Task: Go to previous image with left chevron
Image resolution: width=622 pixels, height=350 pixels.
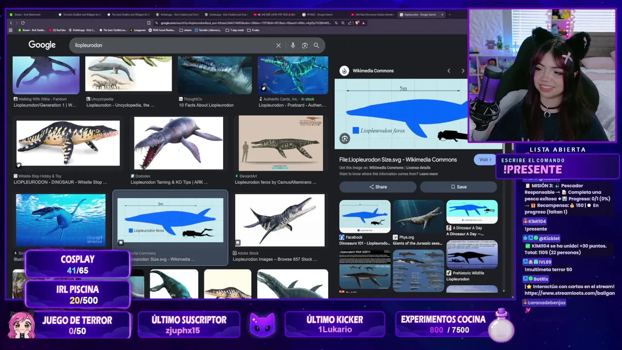Action: (449, 71)
